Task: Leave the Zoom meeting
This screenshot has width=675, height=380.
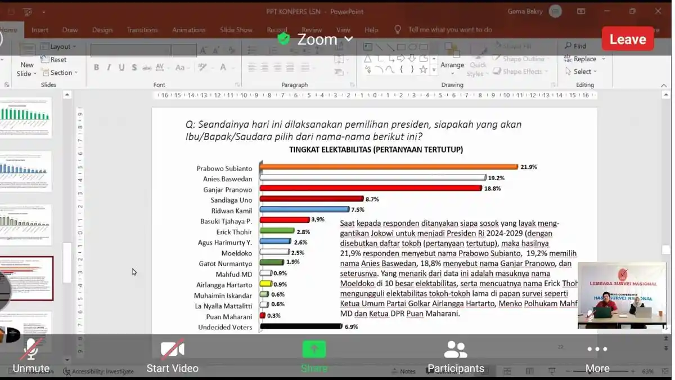Action: click(x=628, y=39)
